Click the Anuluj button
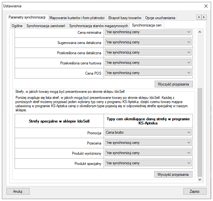This screenshot has width=213, height=201. (x=18, y=191)
